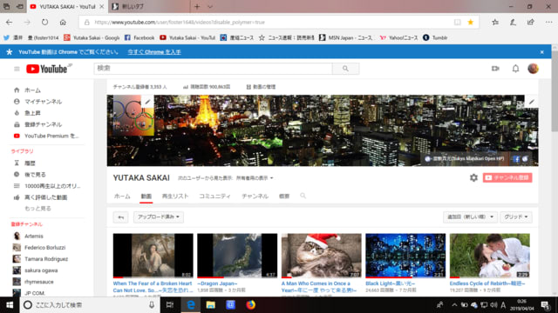Click the Windows taskbar search box
The width and height of the screenshot is (558, 313).
90,305
